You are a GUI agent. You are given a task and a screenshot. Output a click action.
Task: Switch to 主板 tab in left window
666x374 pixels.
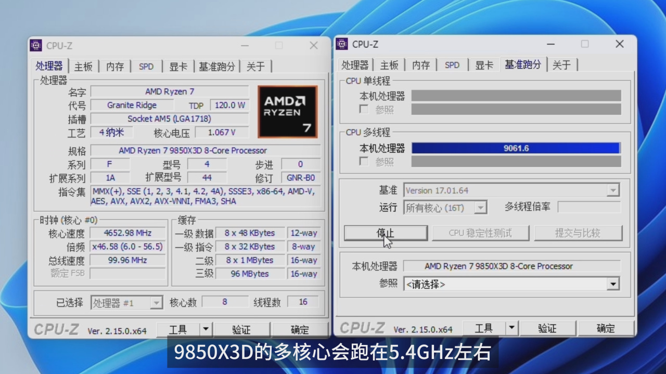coord(83,66)
